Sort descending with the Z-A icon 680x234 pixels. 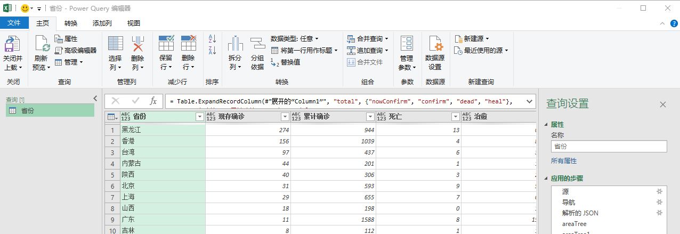coord(212,51)
